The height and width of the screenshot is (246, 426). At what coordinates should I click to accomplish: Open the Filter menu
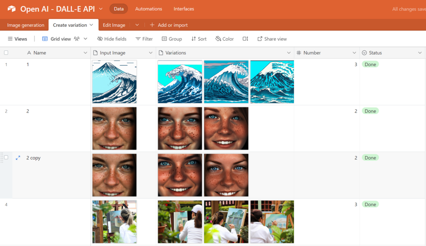click(x=144, y=39)
